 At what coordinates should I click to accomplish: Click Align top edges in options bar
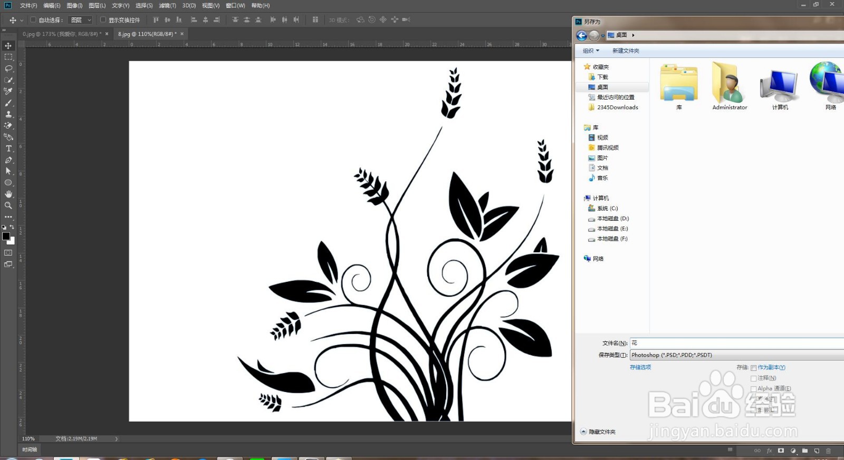[x=156, y=20]
